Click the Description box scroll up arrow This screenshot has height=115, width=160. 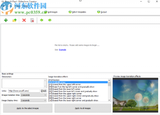[45, 80]
